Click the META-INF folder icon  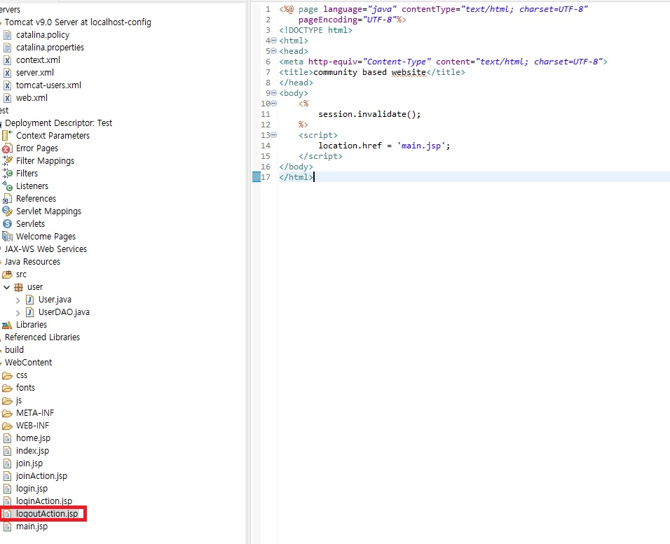[x=7, y=413]
